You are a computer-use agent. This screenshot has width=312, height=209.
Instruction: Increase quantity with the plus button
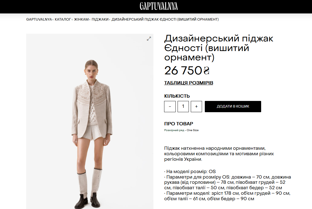(x=196, y=107)
